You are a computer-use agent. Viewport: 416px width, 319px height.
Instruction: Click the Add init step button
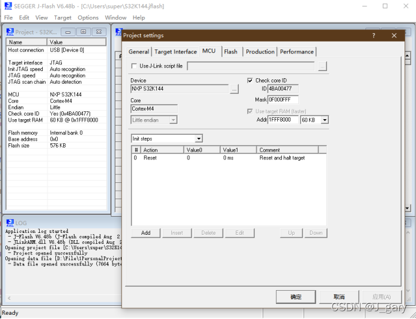coord(145,233)
